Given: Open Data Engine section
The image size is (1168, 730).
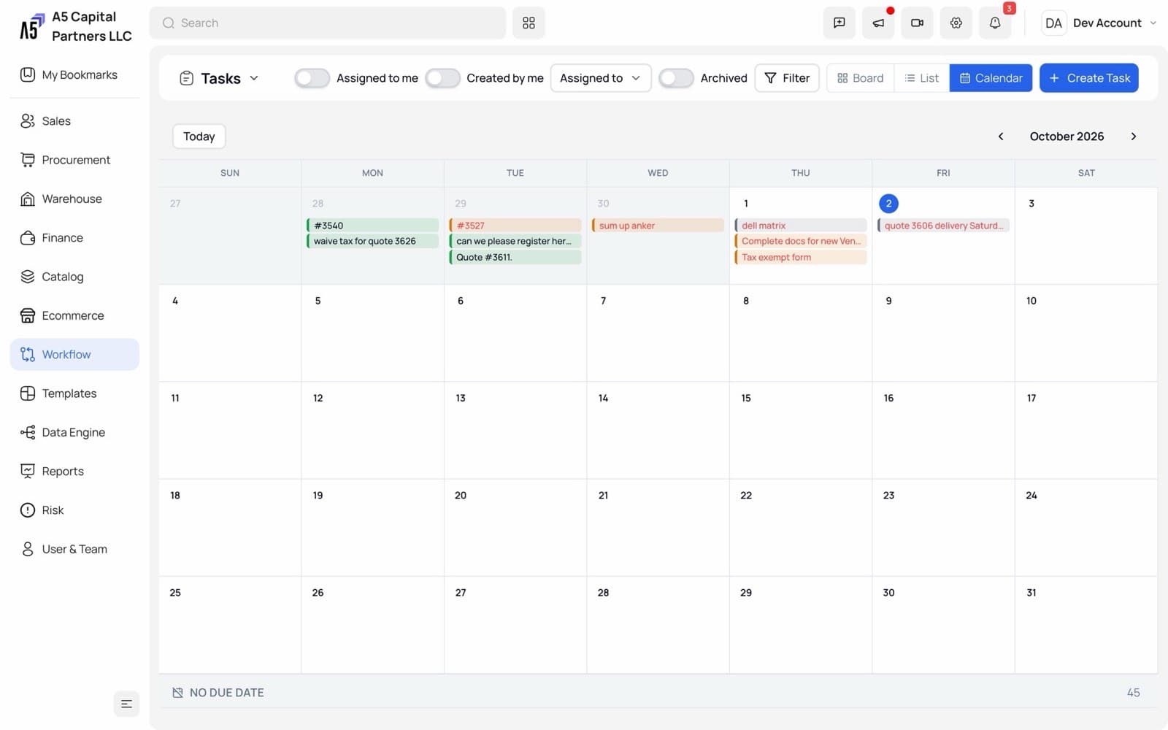Looking at the screenshot, I should (x=74, y=432).
